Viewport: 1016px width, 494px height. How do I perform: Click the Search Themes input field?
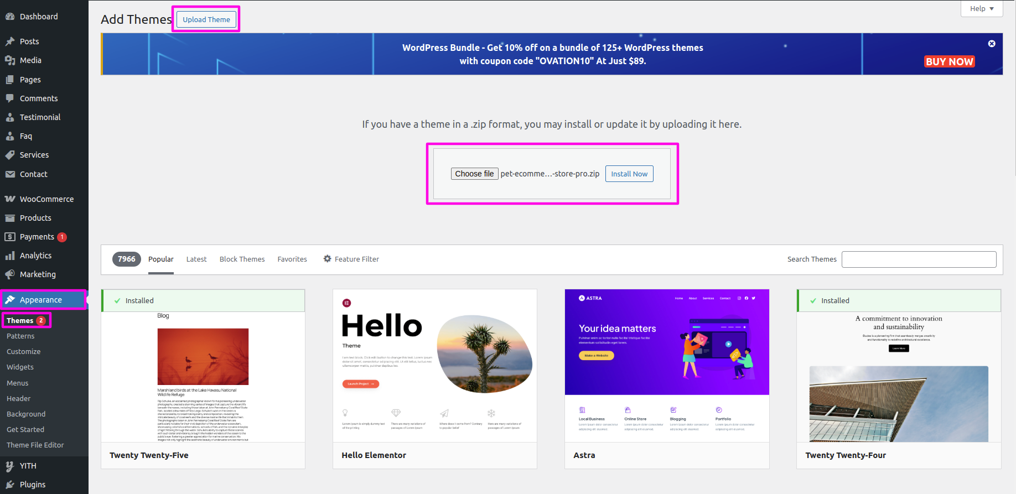coord(919,259)
